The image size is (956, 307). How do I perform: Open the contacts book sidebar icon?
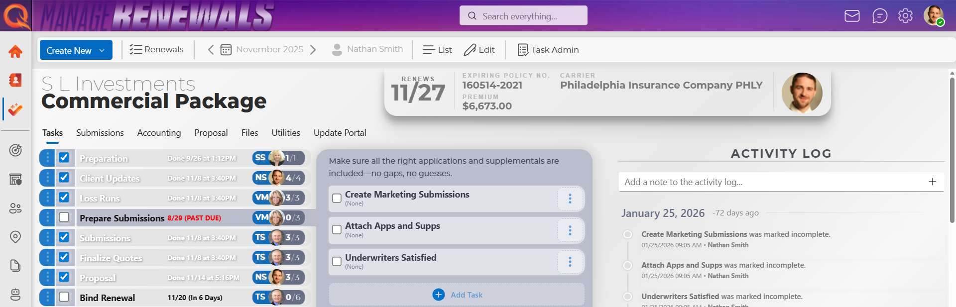pyautogui.click(x=15, y=80)
